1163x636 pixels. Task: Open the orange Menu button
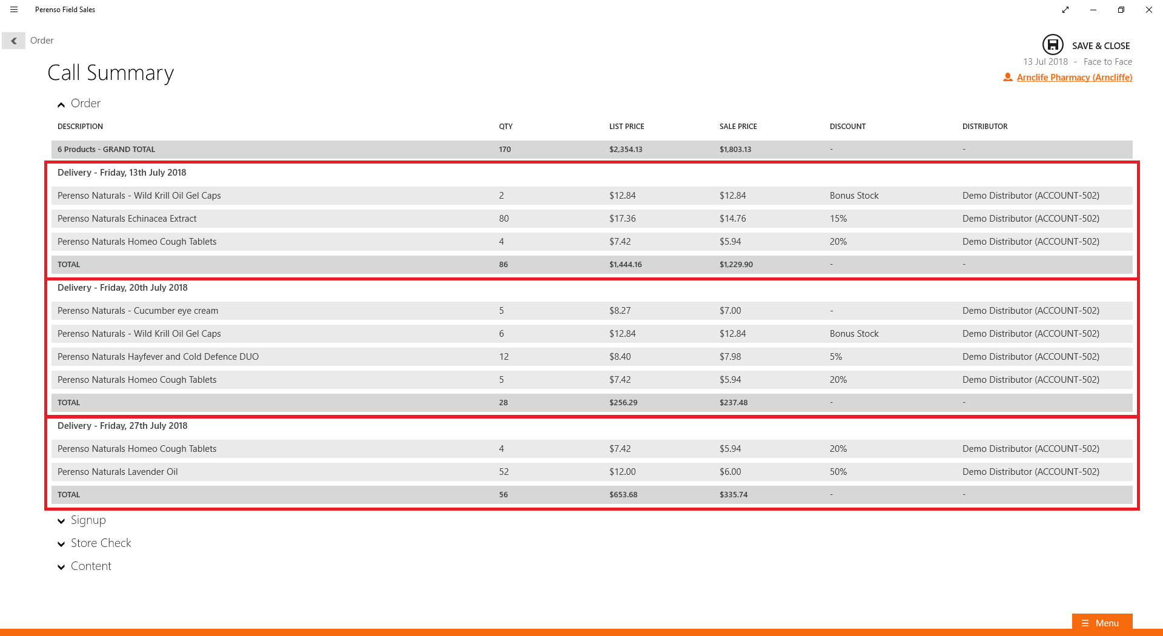(1102, 623)
